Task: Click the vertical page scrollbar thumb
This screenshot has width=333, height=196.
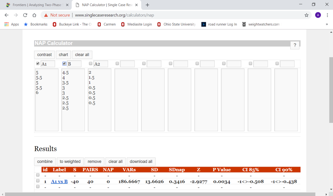Action: [x=331, y=90]
